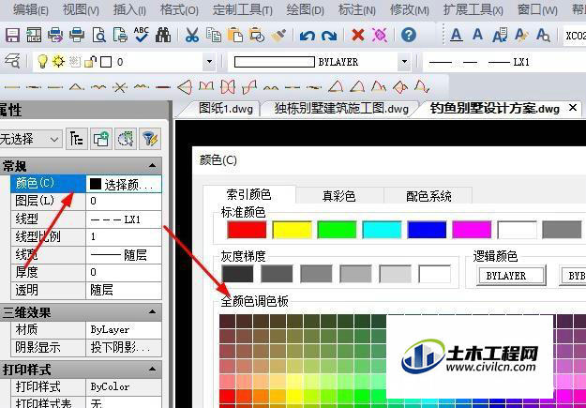Click the 线宽 随层 value
The height and width of the screenshot is (408, 586).
(x=124, y=255)
